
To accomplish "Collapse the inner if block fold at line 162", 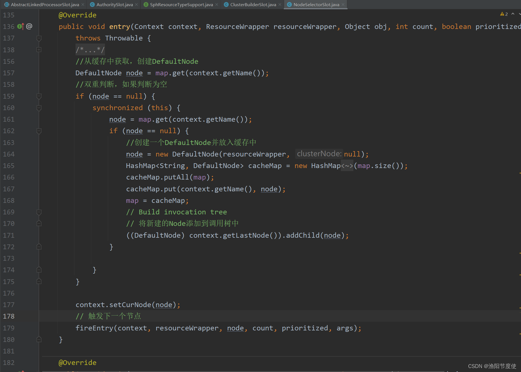I will click(39, 131).
